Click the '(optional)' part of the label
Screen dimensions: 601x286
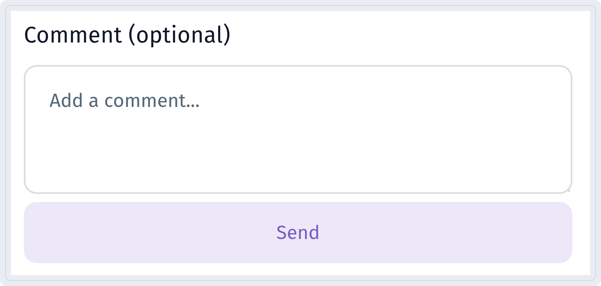(x=180, y=35)
